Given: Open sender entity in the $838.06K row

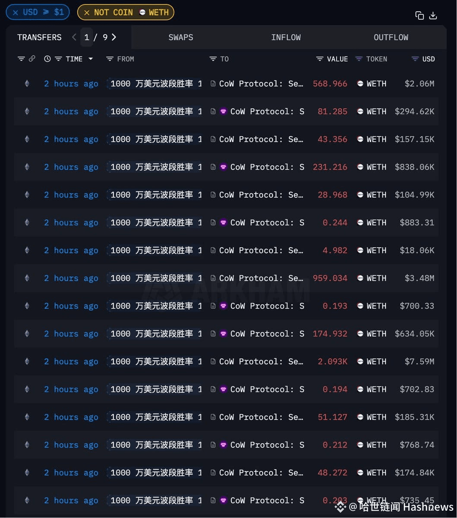Looking at the screenshot, I should (x=155, y=167).
